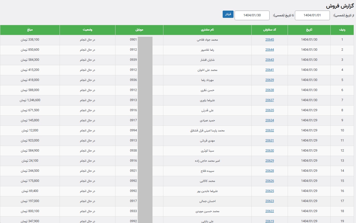Select customer name محمد جواد فلاحی
Viewport: 356px width, 223px height.
(x=207, y=40)
